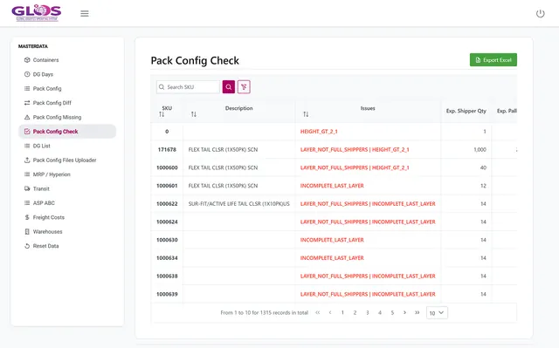The image size is (559, 348).
Task: Open DG List from sidebar
Action: coord(41,146)
